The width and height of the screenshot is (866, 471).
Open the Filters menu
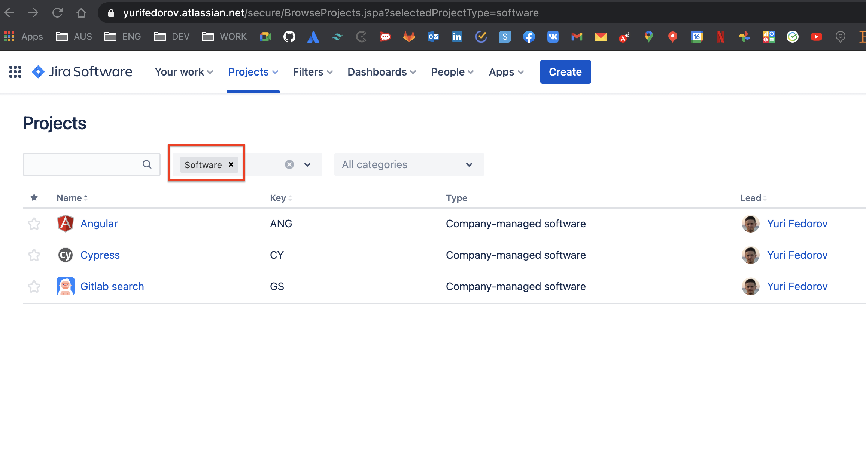tap(313, 72)
